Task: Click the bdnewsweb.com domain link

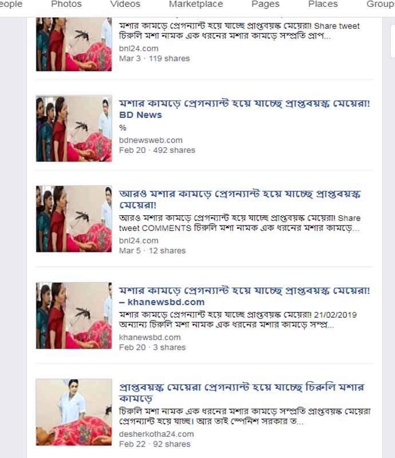Action: [151, 140]
